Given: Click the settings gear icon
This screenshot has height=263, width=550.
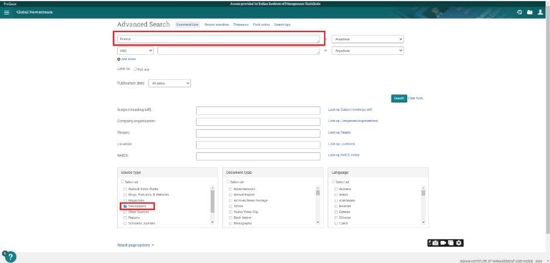Looking at the screenshot, I should point(459,243).
